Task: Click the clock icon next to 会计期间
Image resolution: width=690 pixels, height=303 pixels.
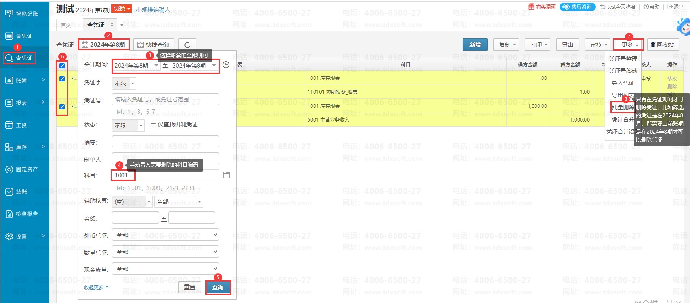Action: [x=226, y=65]
